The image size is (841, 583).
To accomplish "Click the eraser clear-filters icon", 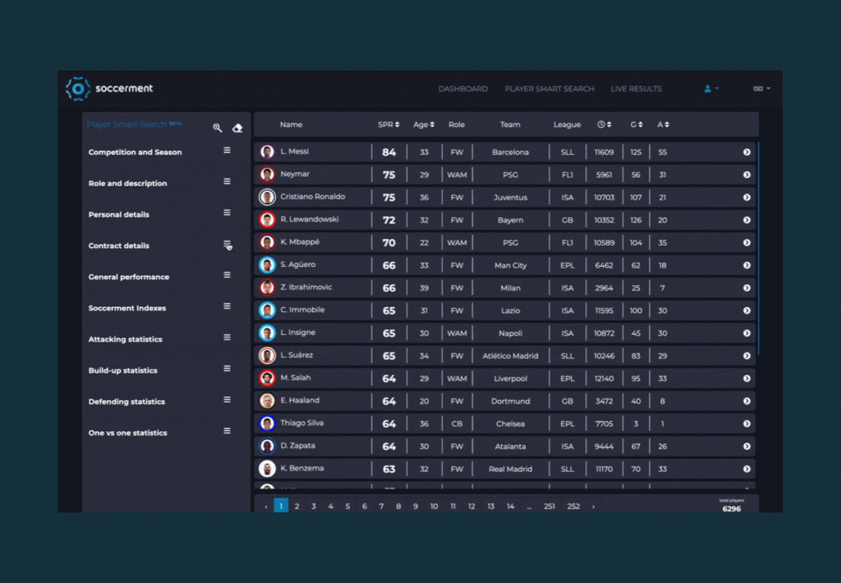I will pos(237,127).
